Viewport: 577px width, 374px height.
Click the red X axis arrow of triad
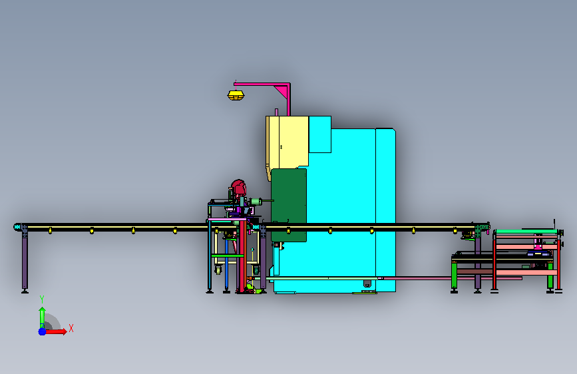57,331
